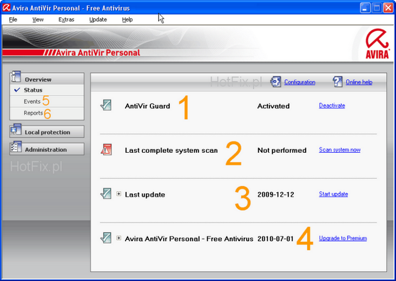Screen dimensions: 396x281
Task: Expand the Last update details
Action: click(x=119, y=194)
